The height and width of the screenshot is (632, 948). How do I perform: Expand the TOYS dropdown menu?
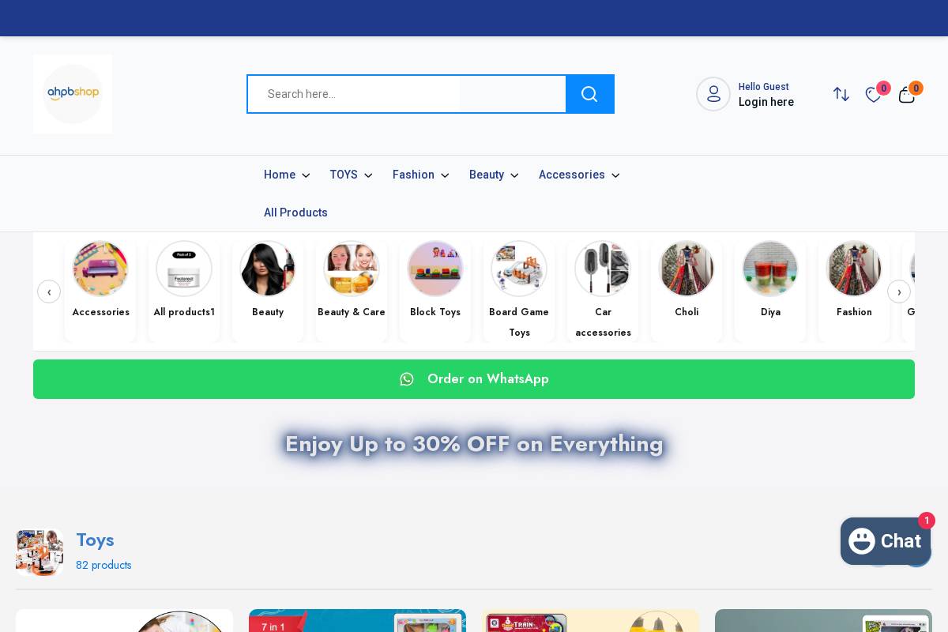tap(351, 175)
